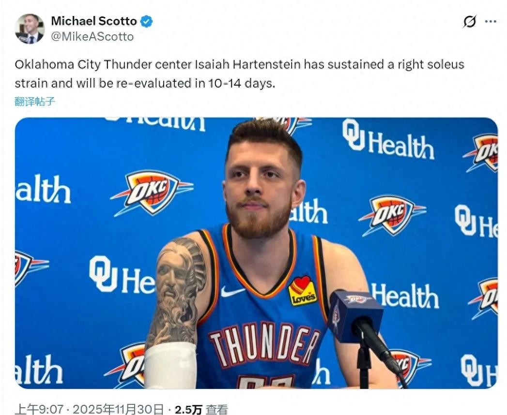The image size is (507, 415).
Task: Open the @MikeAScotto handle link
Action: point(92,37)
